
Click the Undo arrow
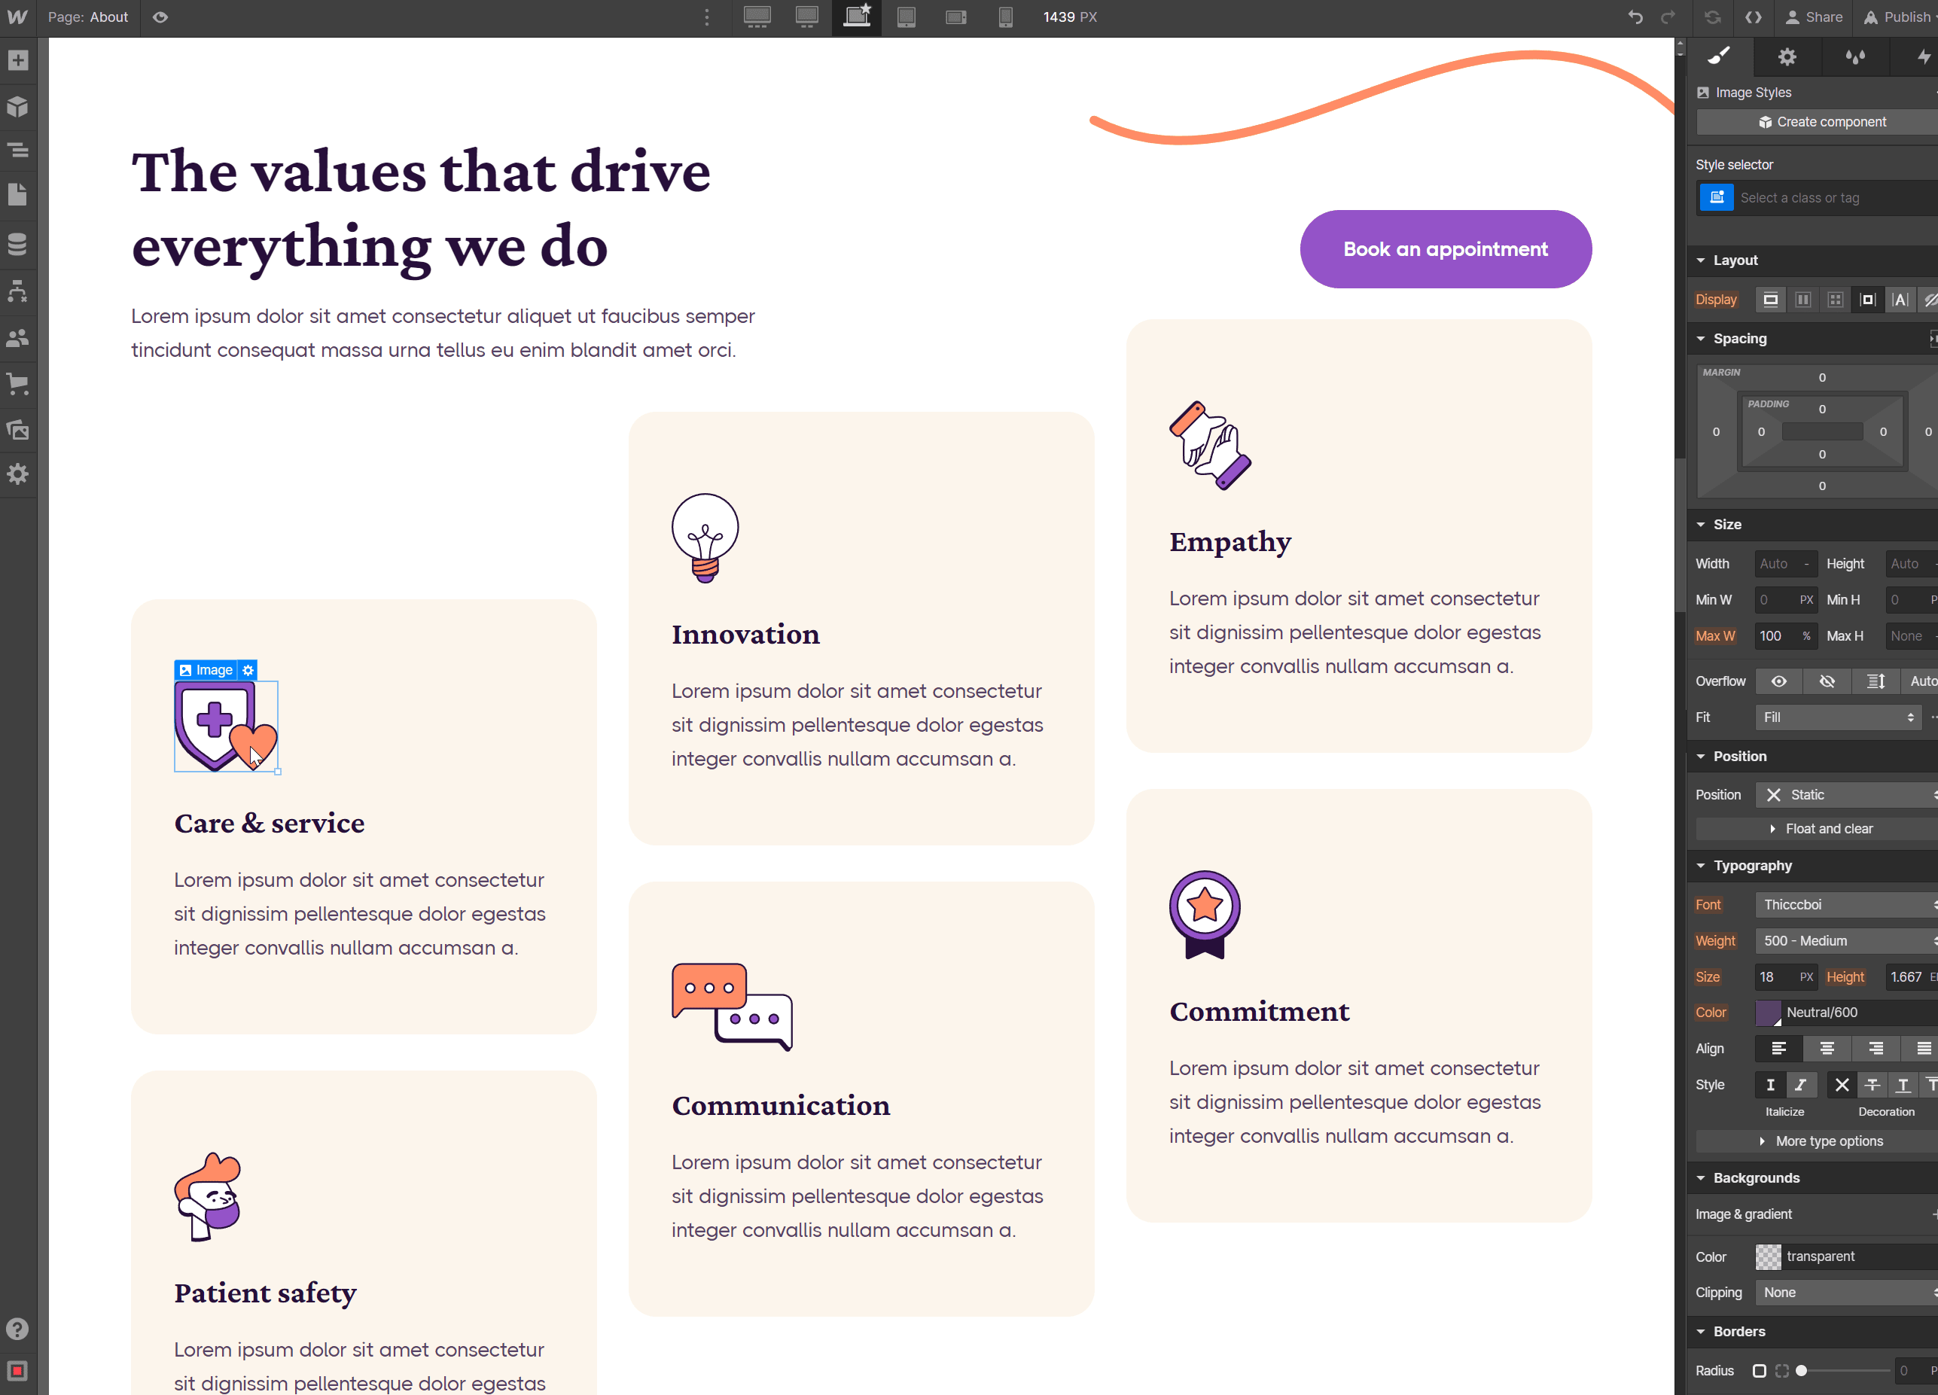tap(1635, 17)
